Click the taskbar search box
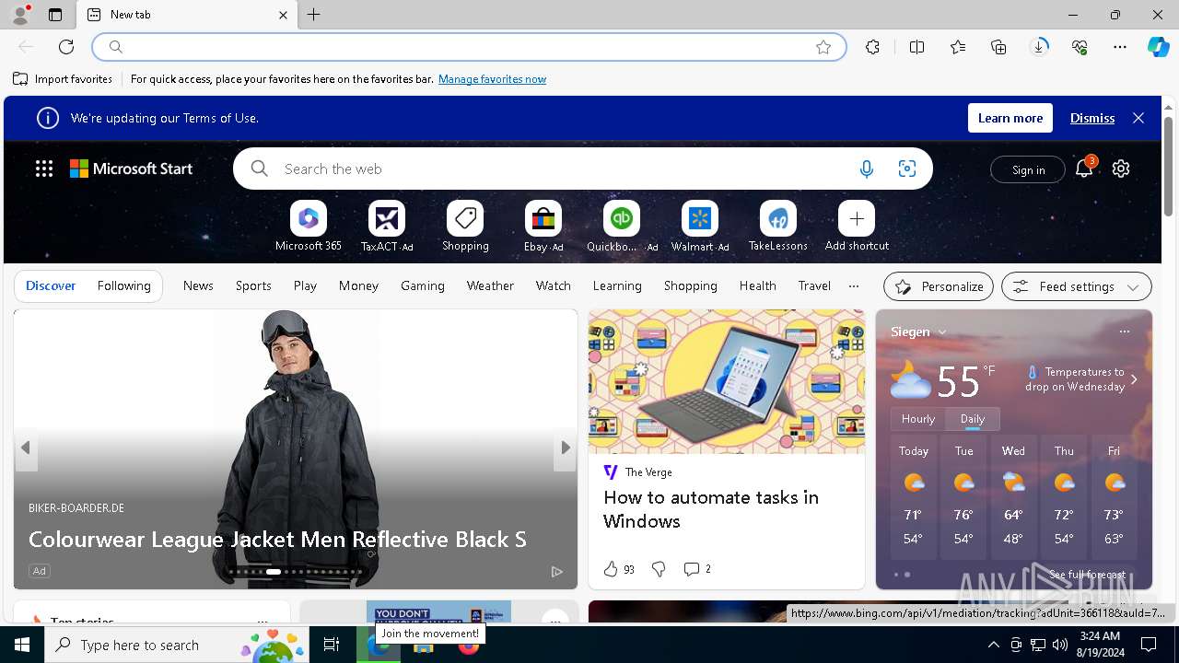 (x=176, y=645)
